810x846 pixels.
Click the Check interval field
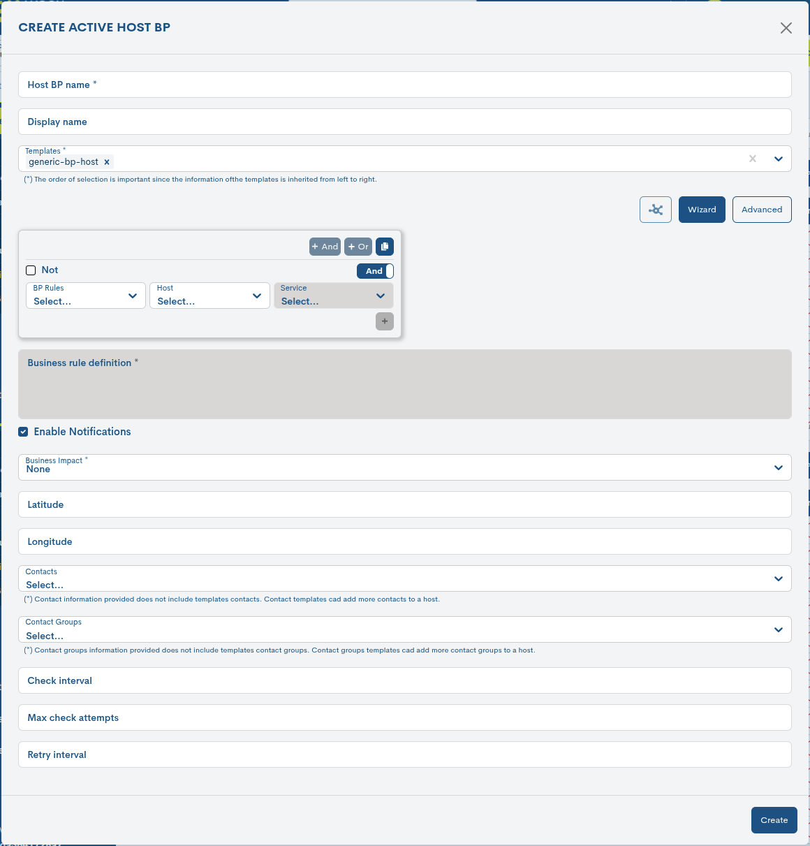[x=405, y=680]
